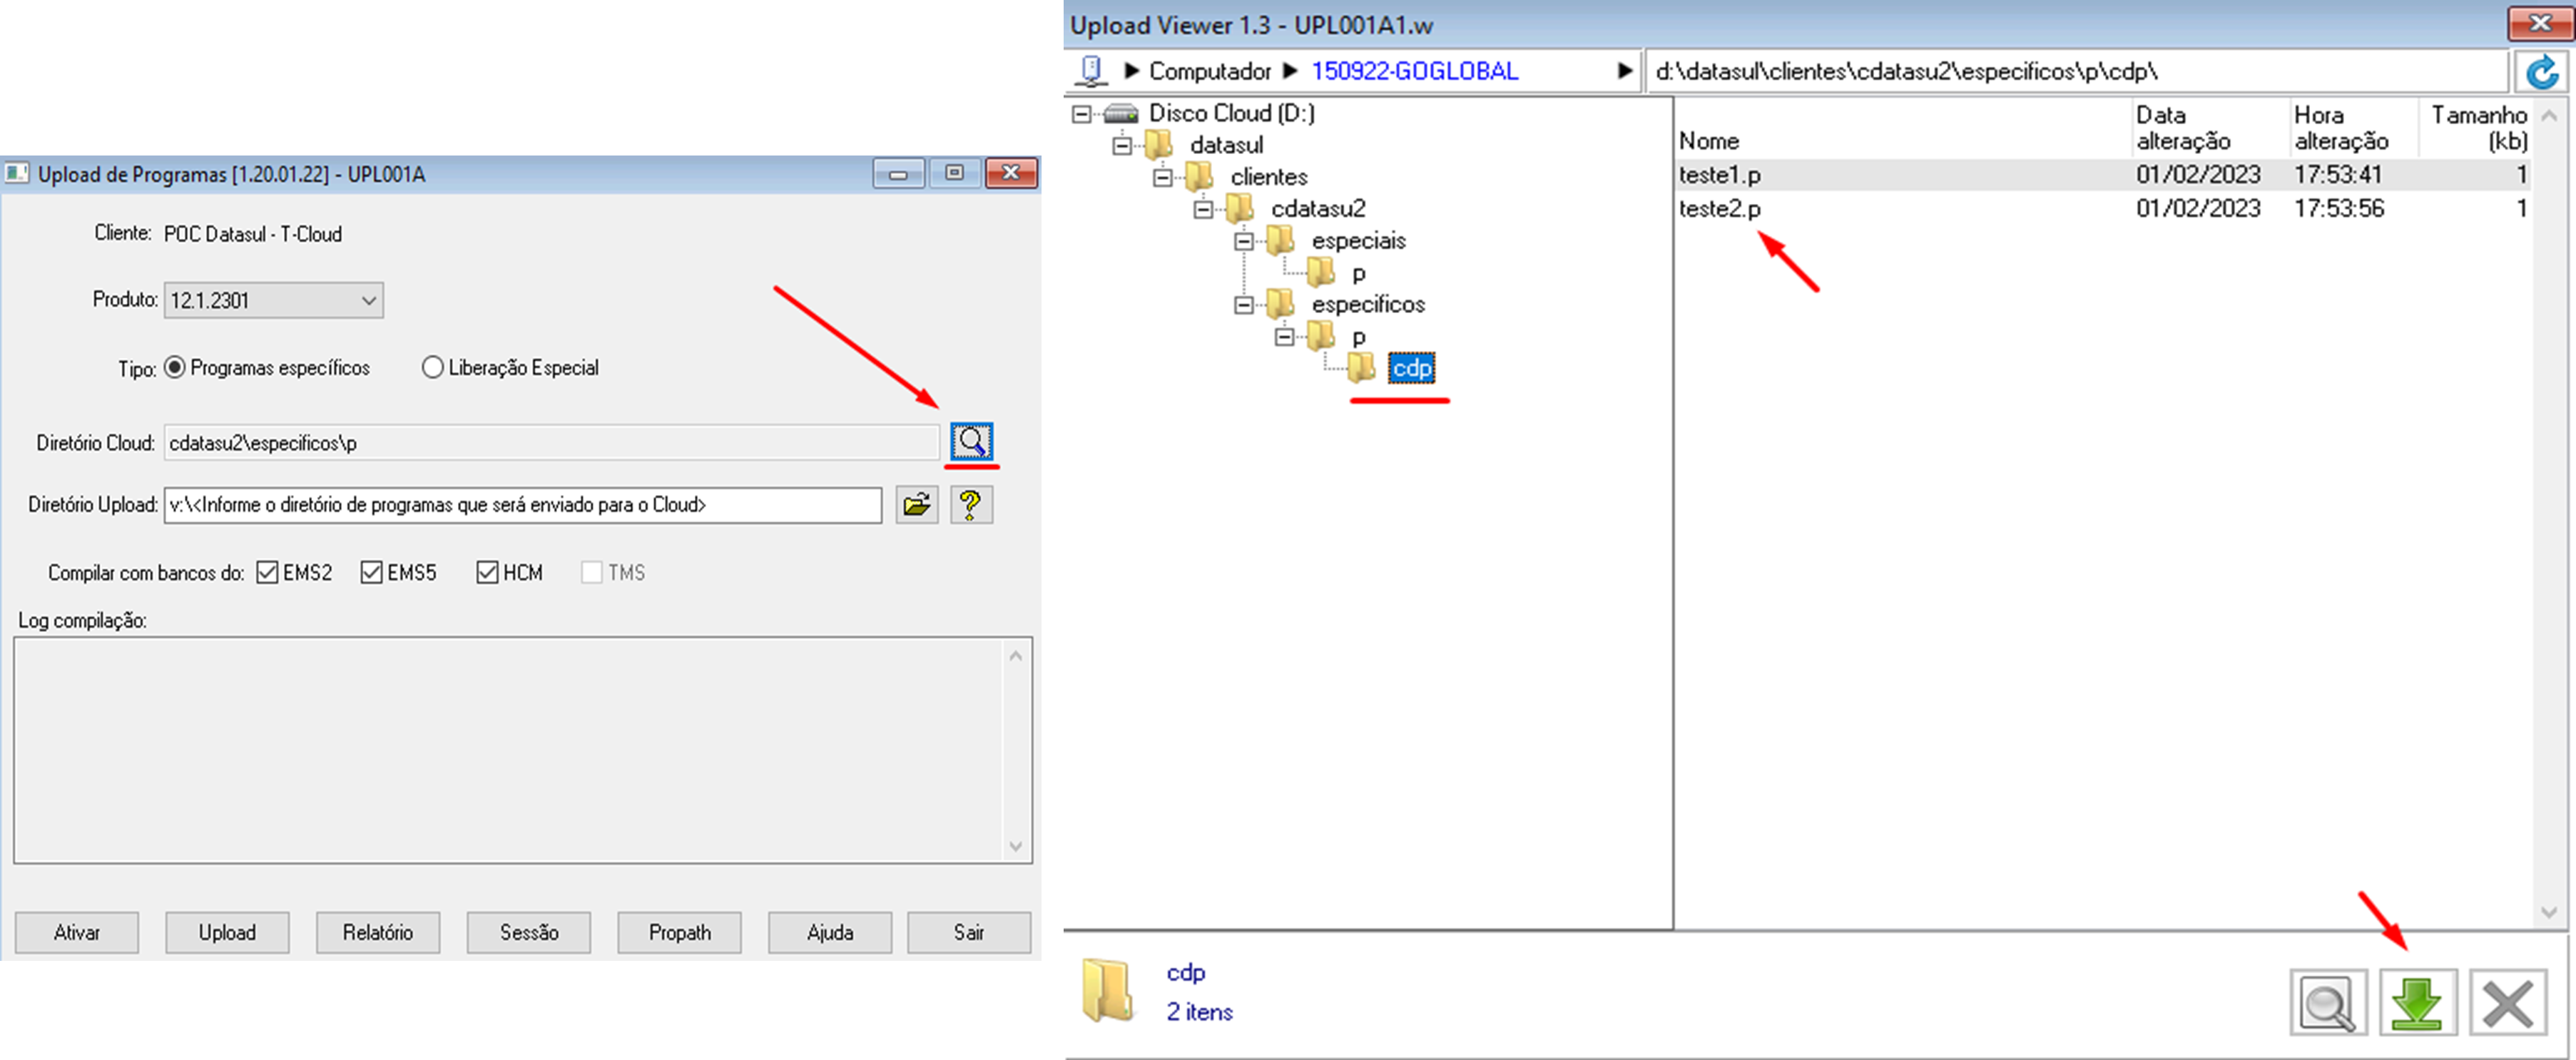Open the folder browse icon for Diretório Upload
Viewport: 2576px width, 1060px height.
point(916,505)
